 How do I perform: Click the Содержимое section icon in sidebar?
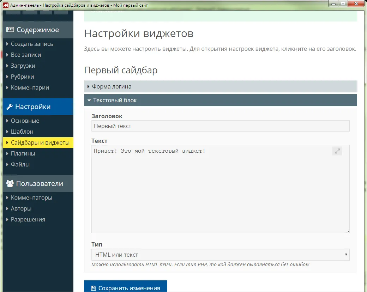pyautogui.click(x=10, y=30)
